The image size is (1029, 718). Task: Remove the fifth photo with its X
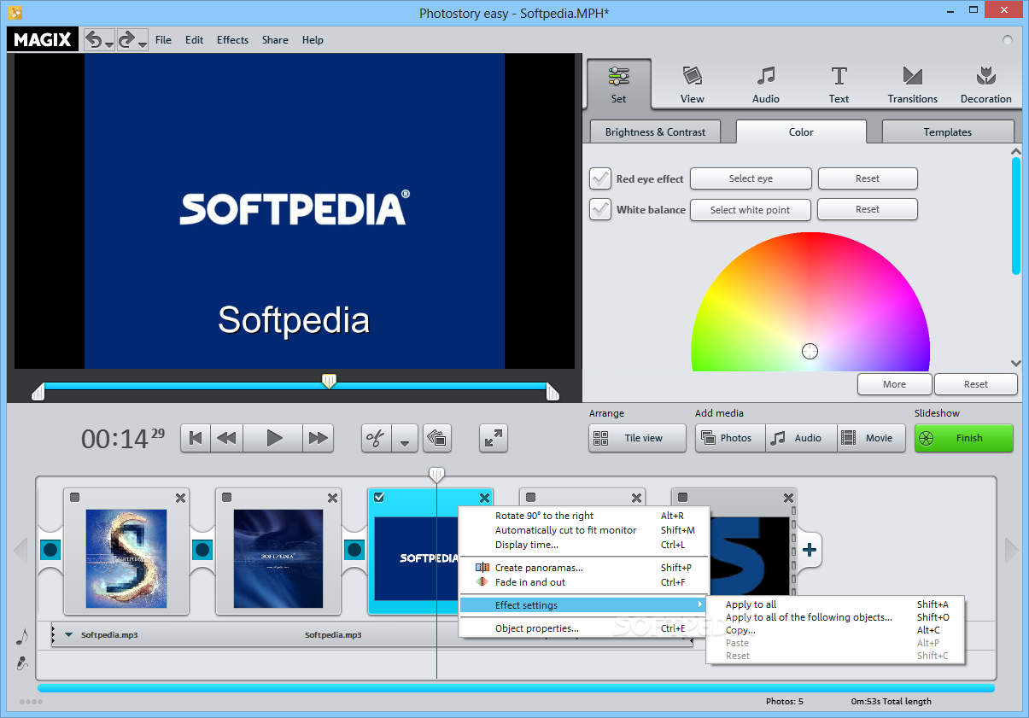point(788,498)
